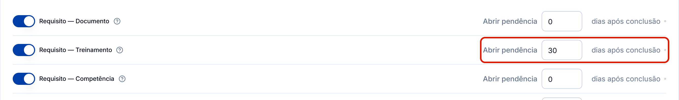Image resolution: width=679 pixels, height=100 pixels.
Task: Click Abrir pendência text in Treinamento row
Action: 510,50
